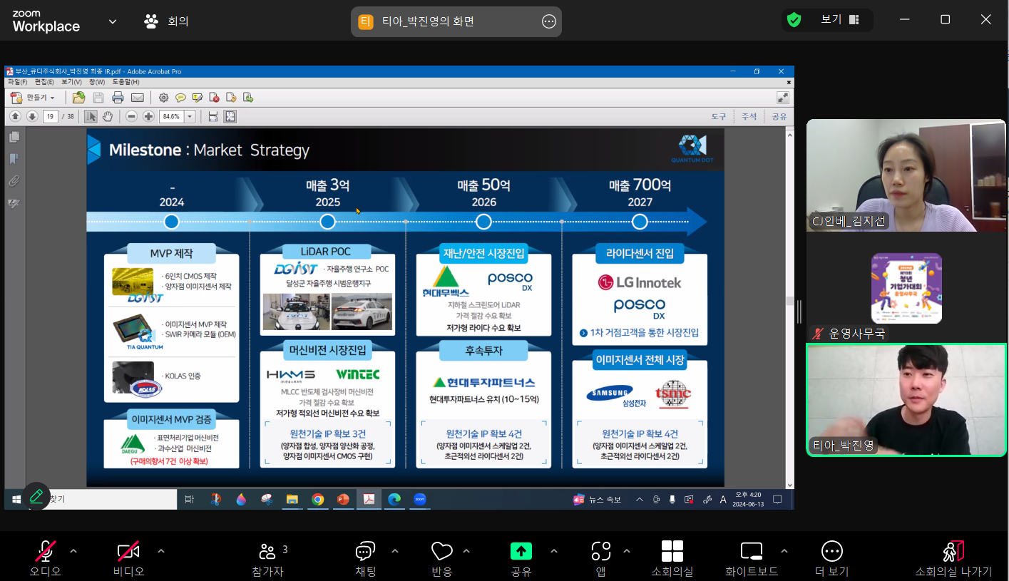Click the open file folder icon in Acrobat
This screenshot has height=581, width=1009.
point(78,98)
